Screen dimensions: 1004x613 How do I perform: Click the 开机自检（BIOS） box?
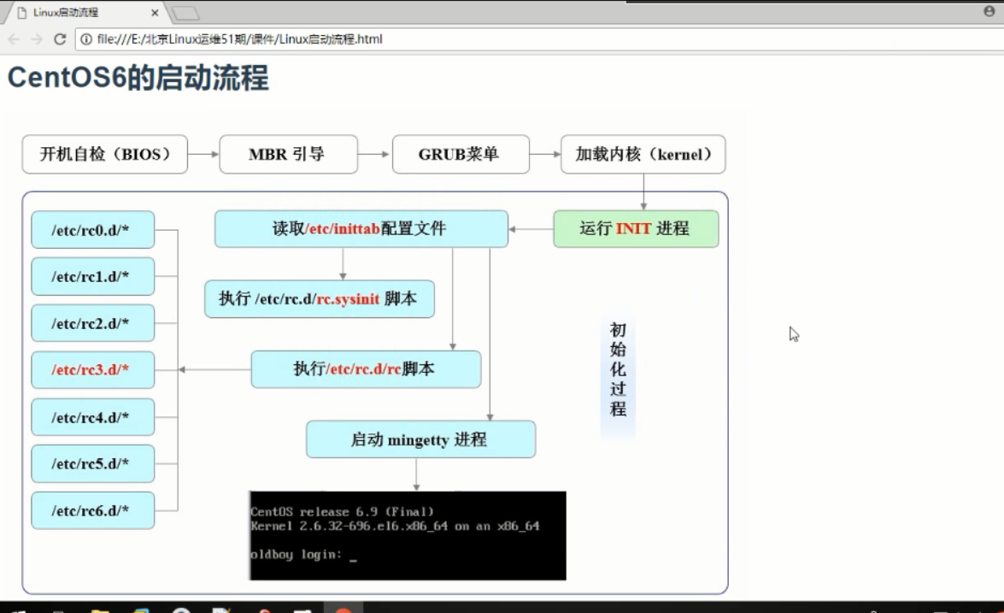pos(105,155)
